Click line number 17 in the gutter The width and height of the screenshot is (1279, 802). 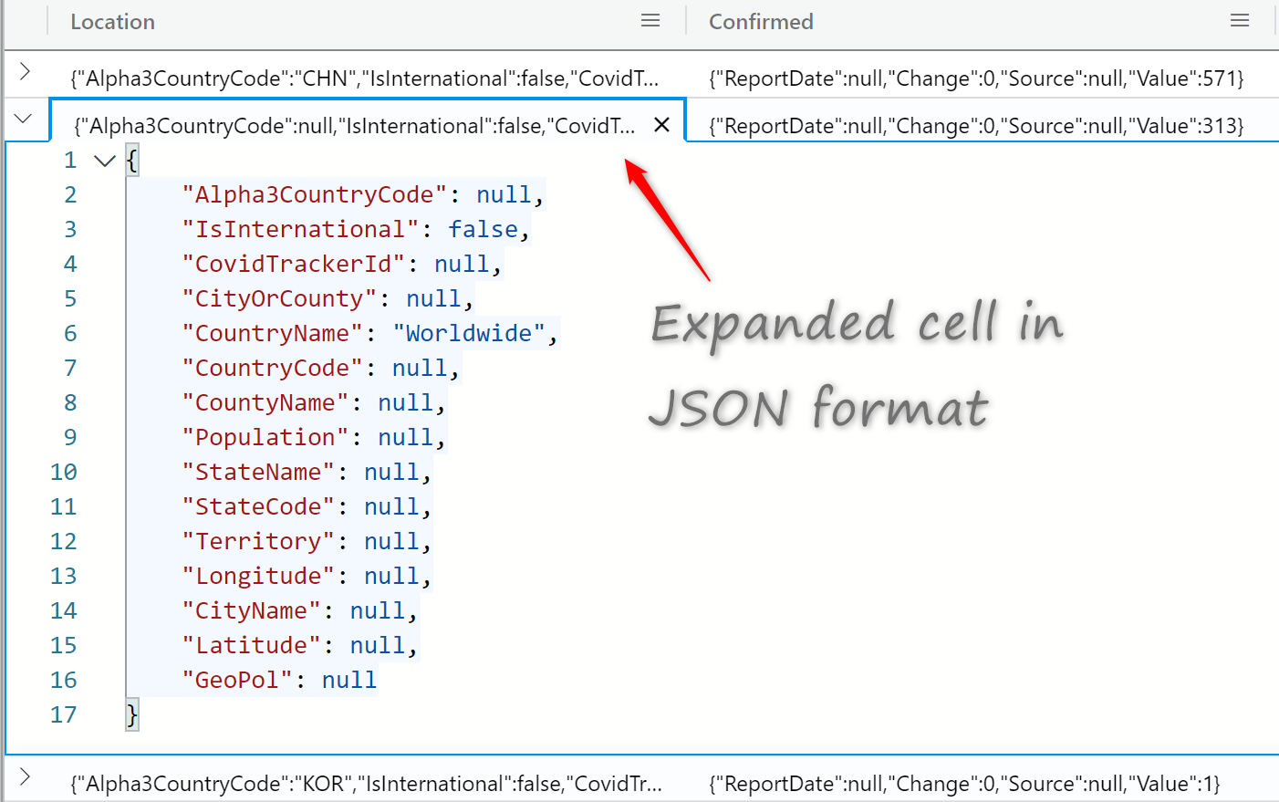63,714
